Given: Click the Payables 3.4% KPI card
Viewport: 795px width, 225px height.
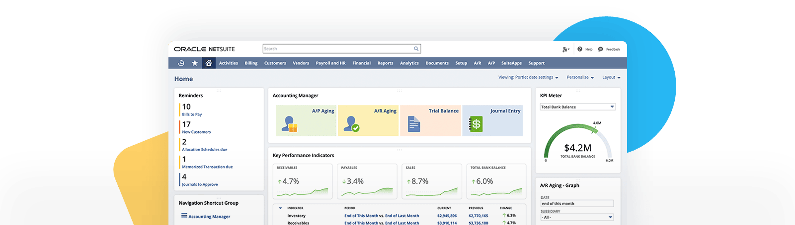Looking at the screenshot, I should [367, 181].
